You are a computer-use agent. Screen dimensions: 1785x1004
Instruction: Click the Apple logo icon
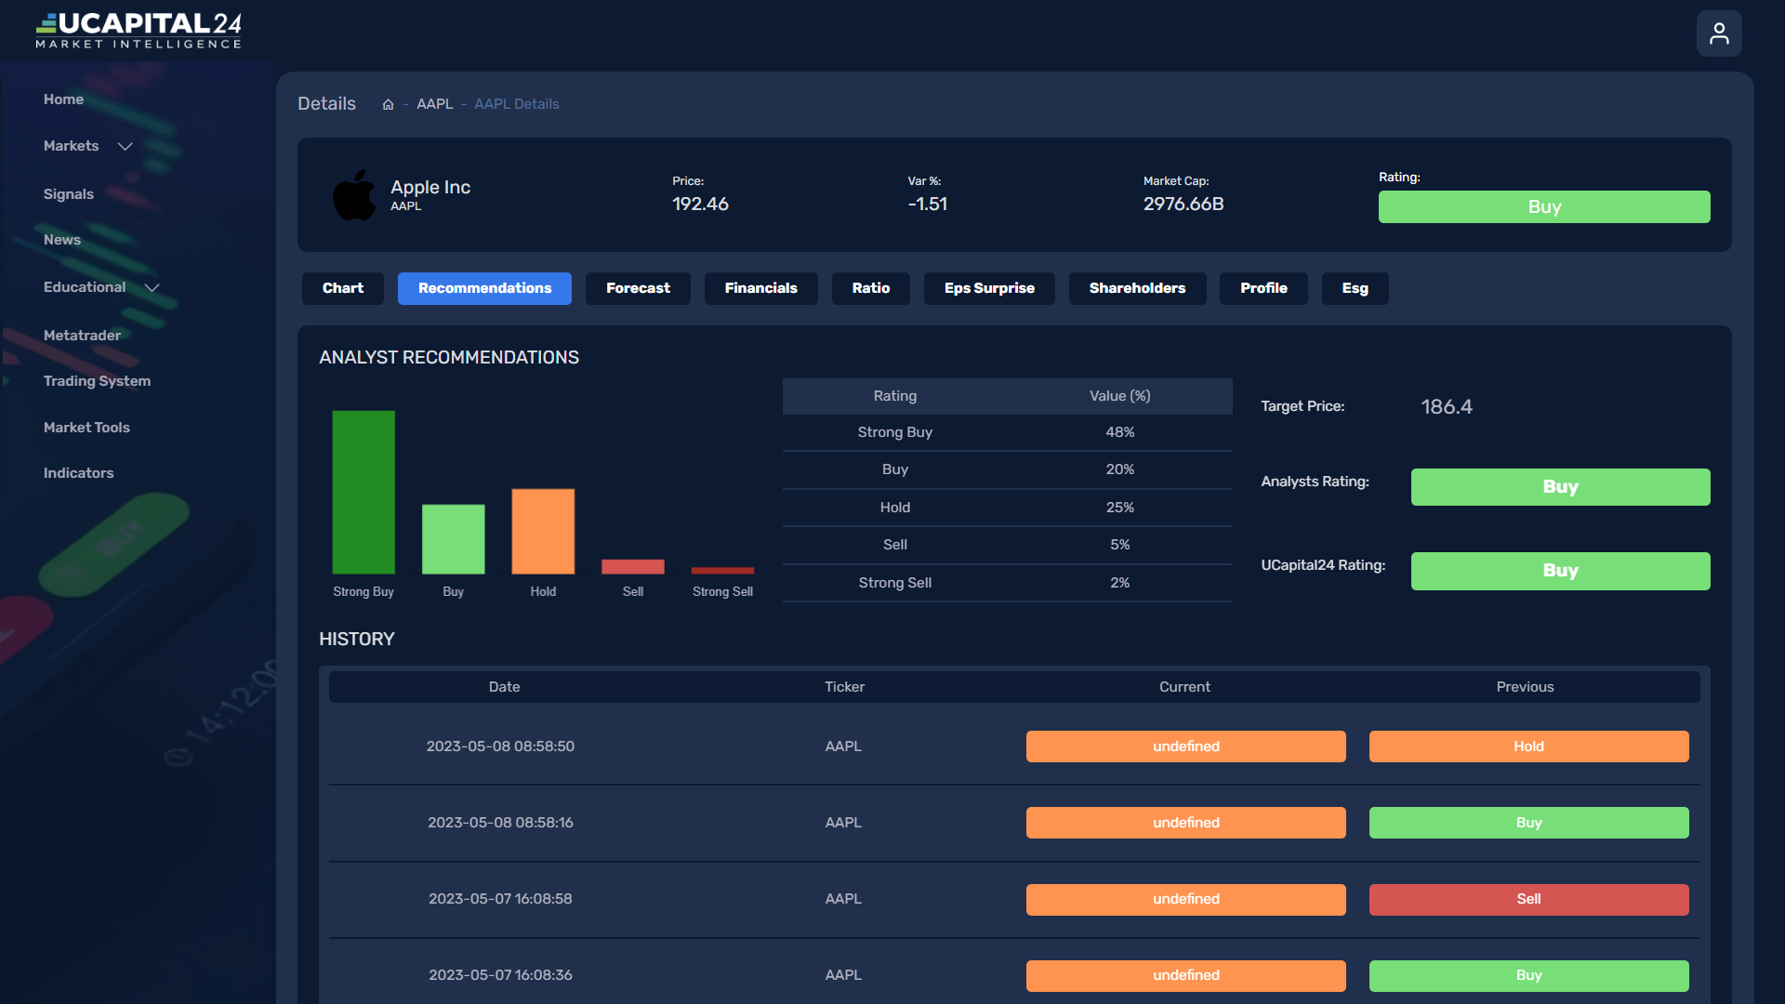[x=354, y=195]
